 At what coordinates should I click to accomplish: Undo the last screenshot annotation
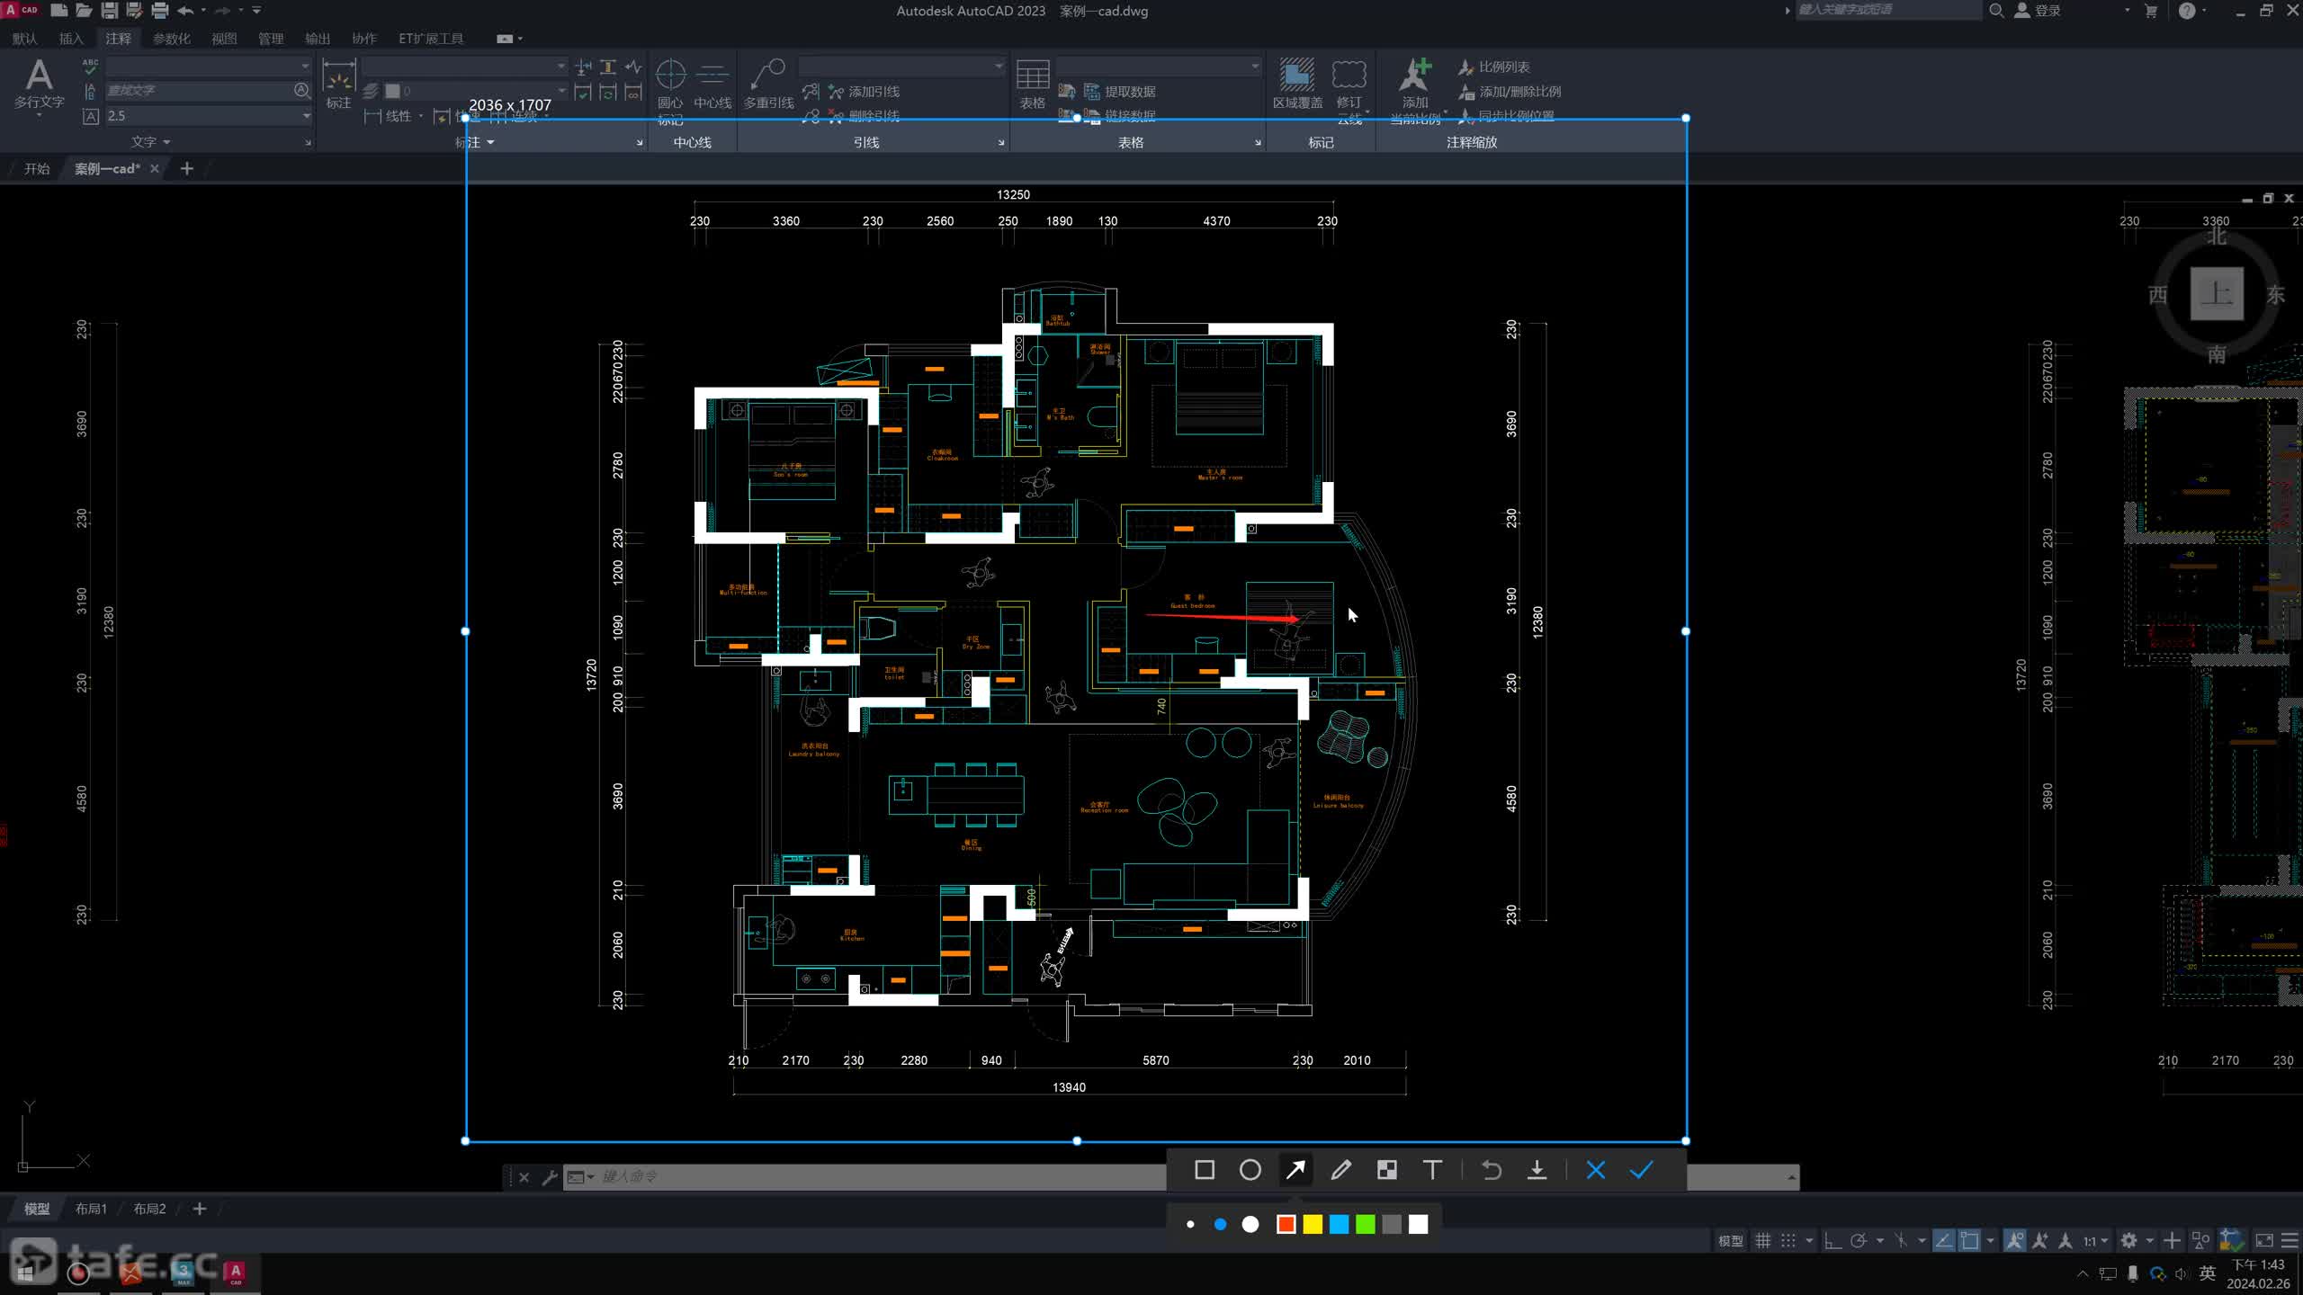pos(1492,1170)
